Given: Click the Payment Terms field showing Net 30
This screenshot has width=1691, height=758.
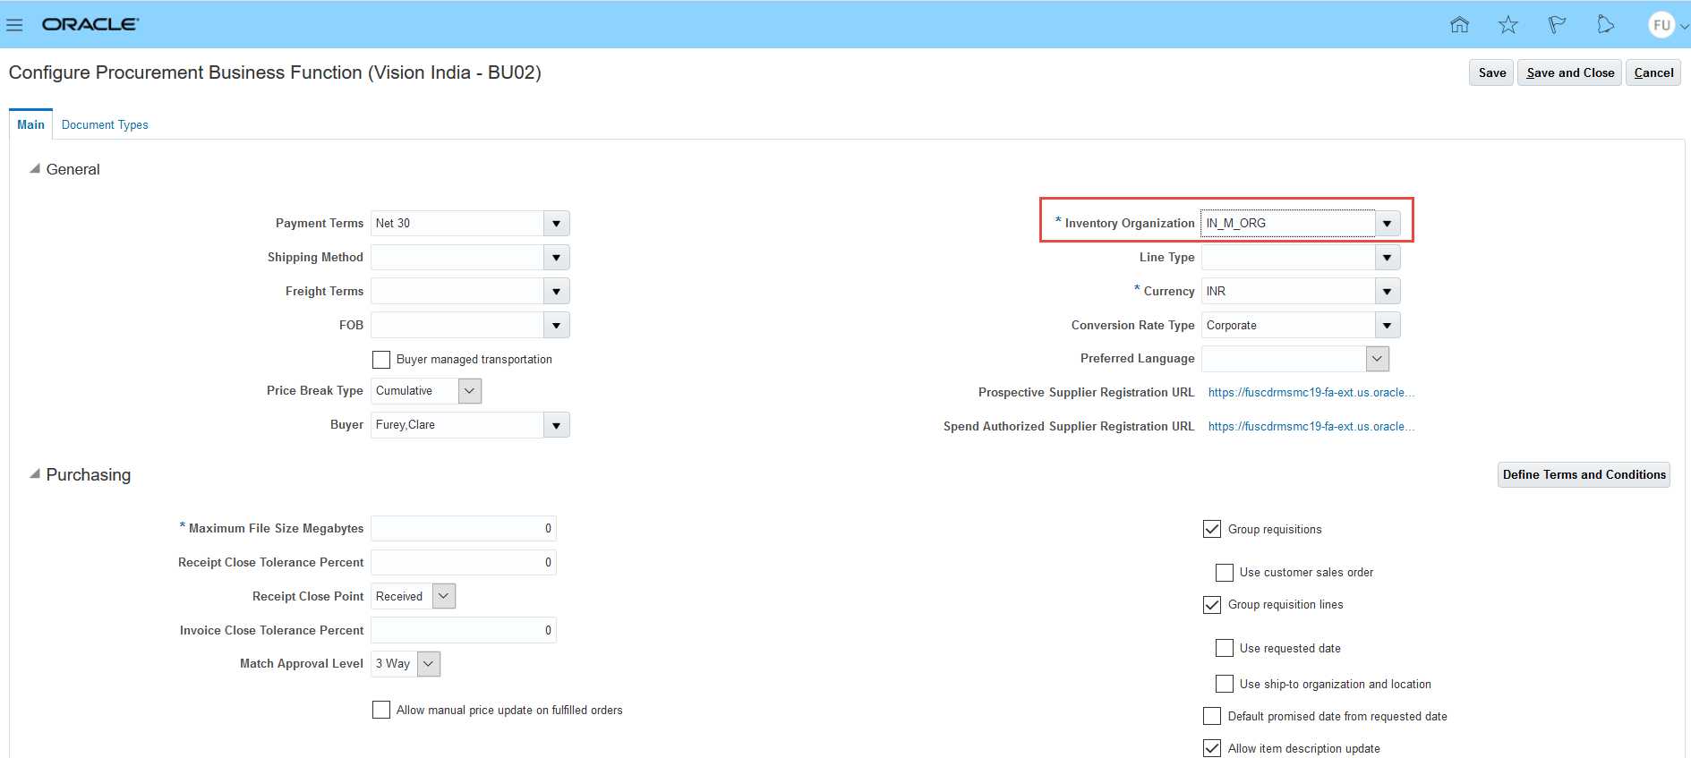Looking at the screenshot, I should coord(457,224).
